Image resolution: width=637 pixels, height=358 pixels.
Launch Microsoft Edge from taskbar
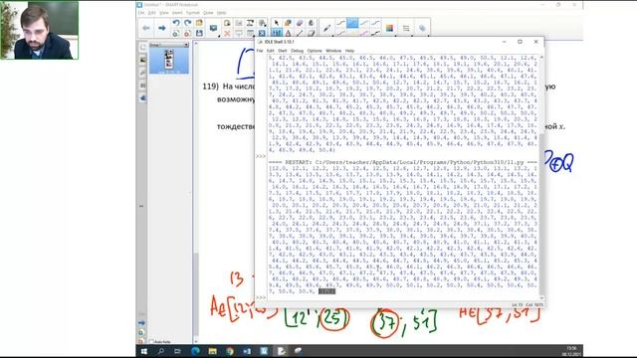[x=195, y=351]
